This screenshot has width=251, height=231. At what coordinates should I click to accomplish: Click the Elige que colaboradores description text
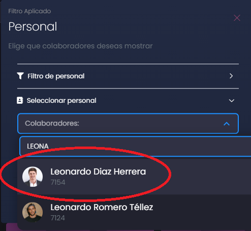(80, 46)
